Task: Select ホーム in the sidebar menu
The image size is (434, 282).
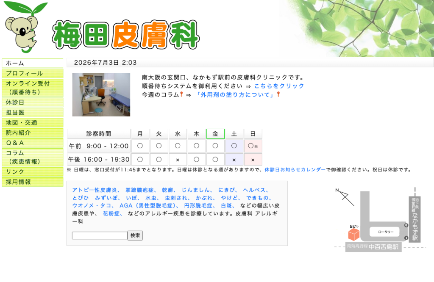Action: pyautogui.click(x=32, y=64)
